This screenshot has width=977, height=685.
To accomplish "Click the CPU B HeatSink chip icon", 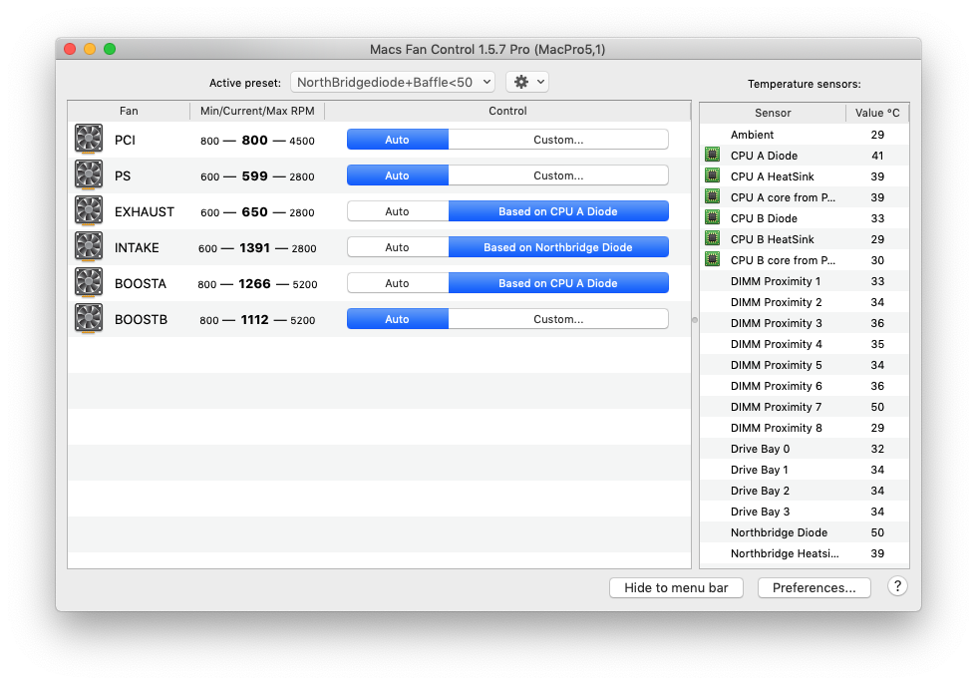I will pyautogui.click(x=712, y=238).
